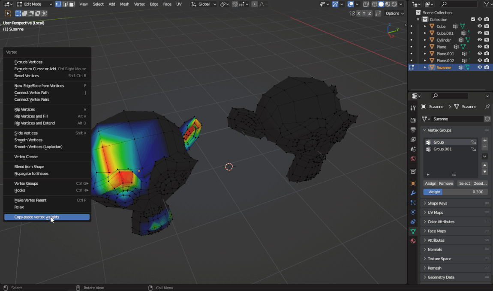Open the View Layer properties tab
493x291 pixels.
pyautogui.click(x=413, y=139)
